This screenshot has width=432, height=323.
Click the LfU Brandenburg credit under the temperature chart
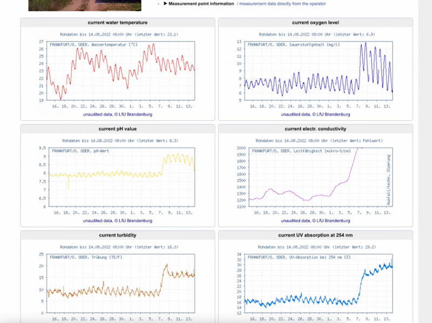tap(118, 115)
